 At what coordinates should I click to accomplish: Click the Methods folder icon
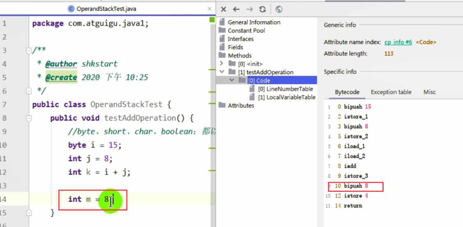(222, 55)
